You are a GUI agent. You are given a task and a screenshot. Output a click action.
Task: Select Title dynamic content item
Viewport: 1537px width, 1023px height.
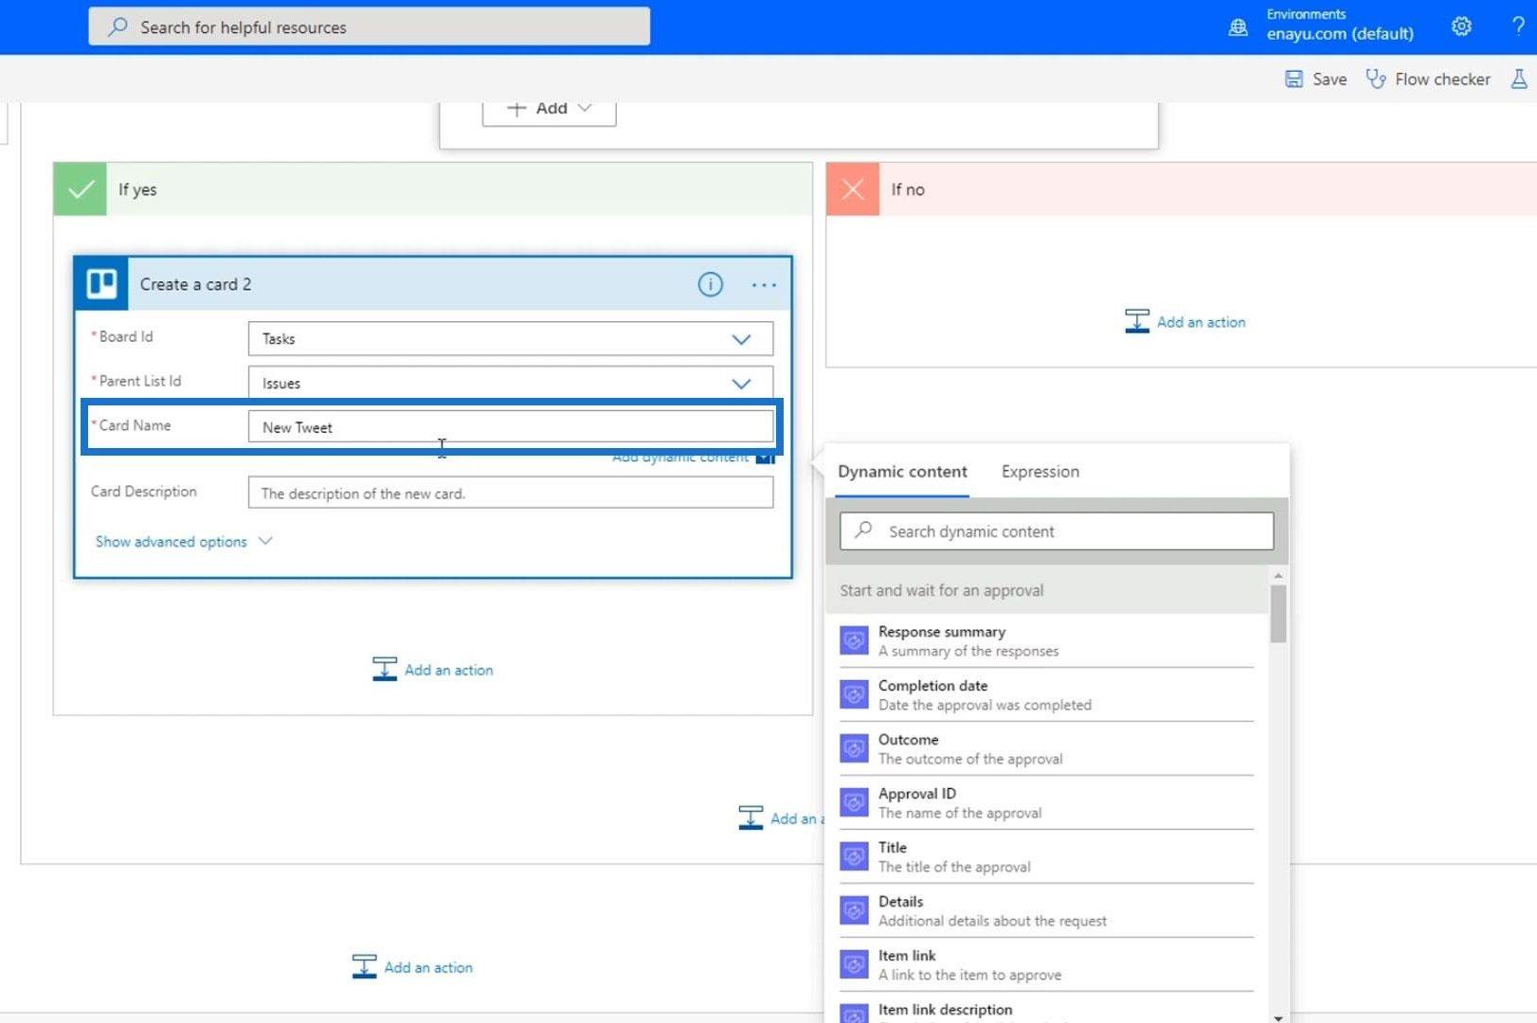(x=1046, y=857)
